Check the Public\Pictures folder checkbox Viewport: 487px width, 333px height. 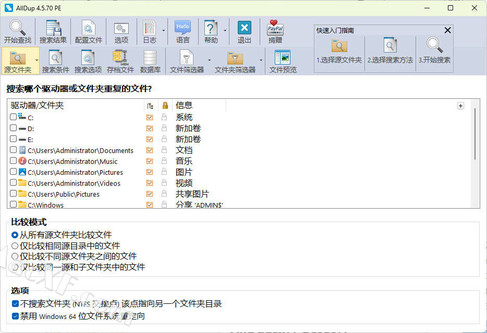coord(13,194)
